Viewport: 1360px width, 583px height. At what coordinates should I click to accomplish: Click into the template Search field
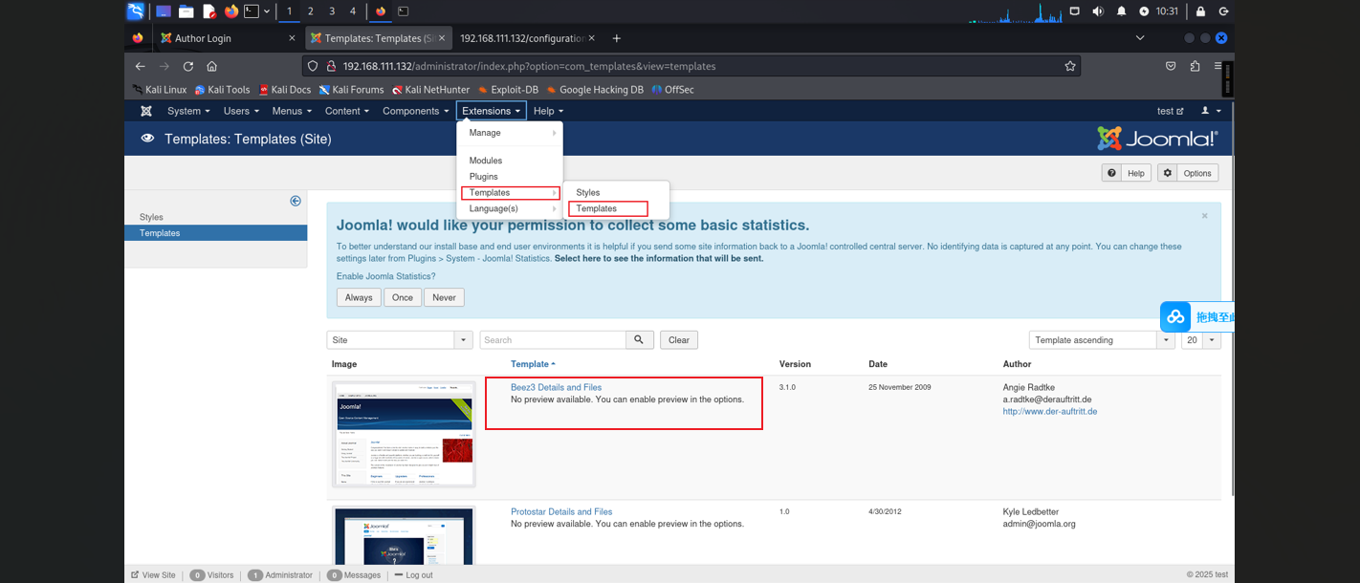(553, 339)
